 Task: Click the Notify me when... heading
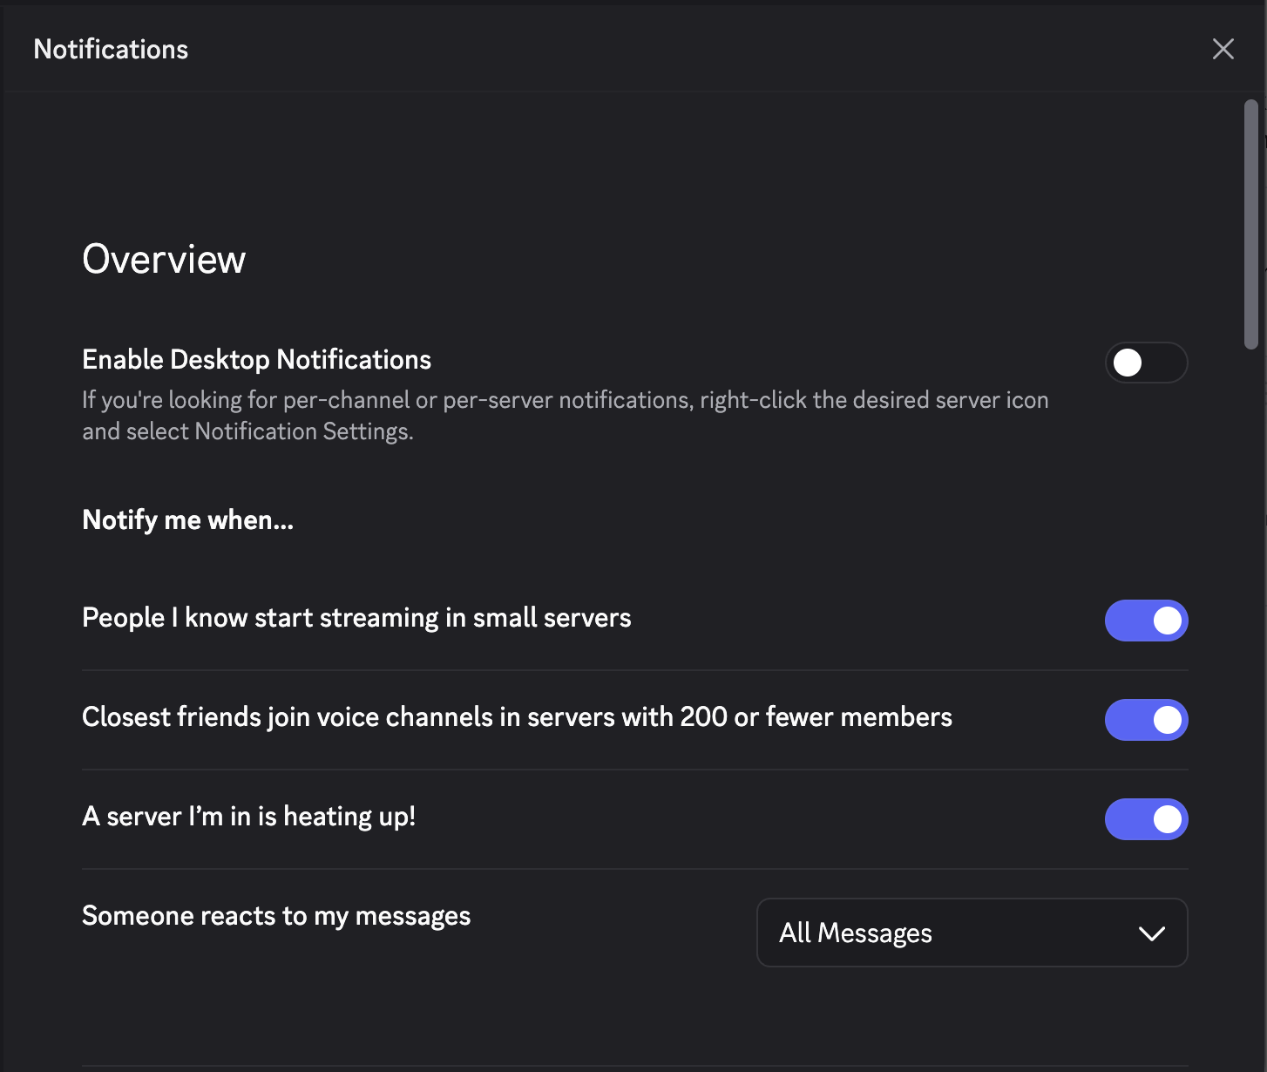[x=187, y=519]
